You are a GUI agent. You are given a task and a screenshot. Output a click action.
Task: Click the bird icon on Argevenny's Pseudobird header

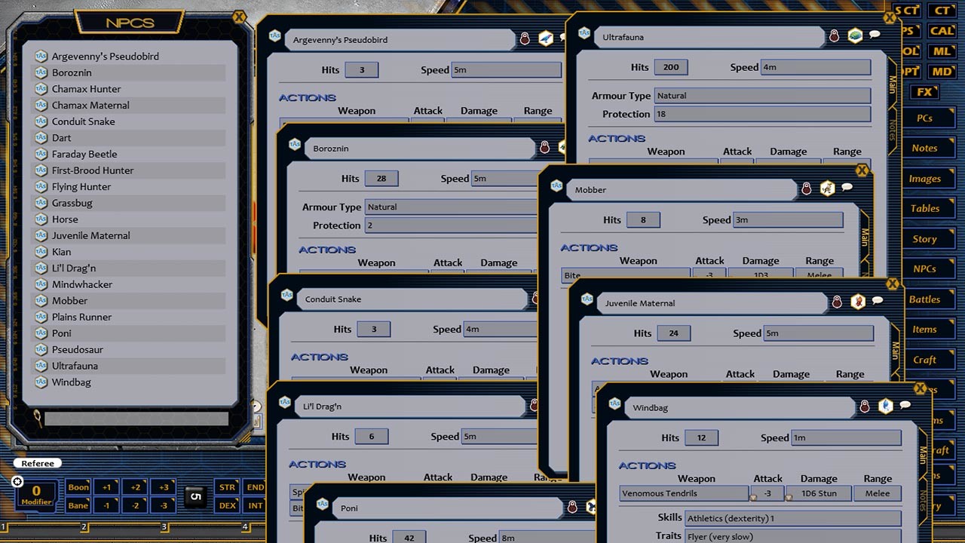(x=545, y=38)
